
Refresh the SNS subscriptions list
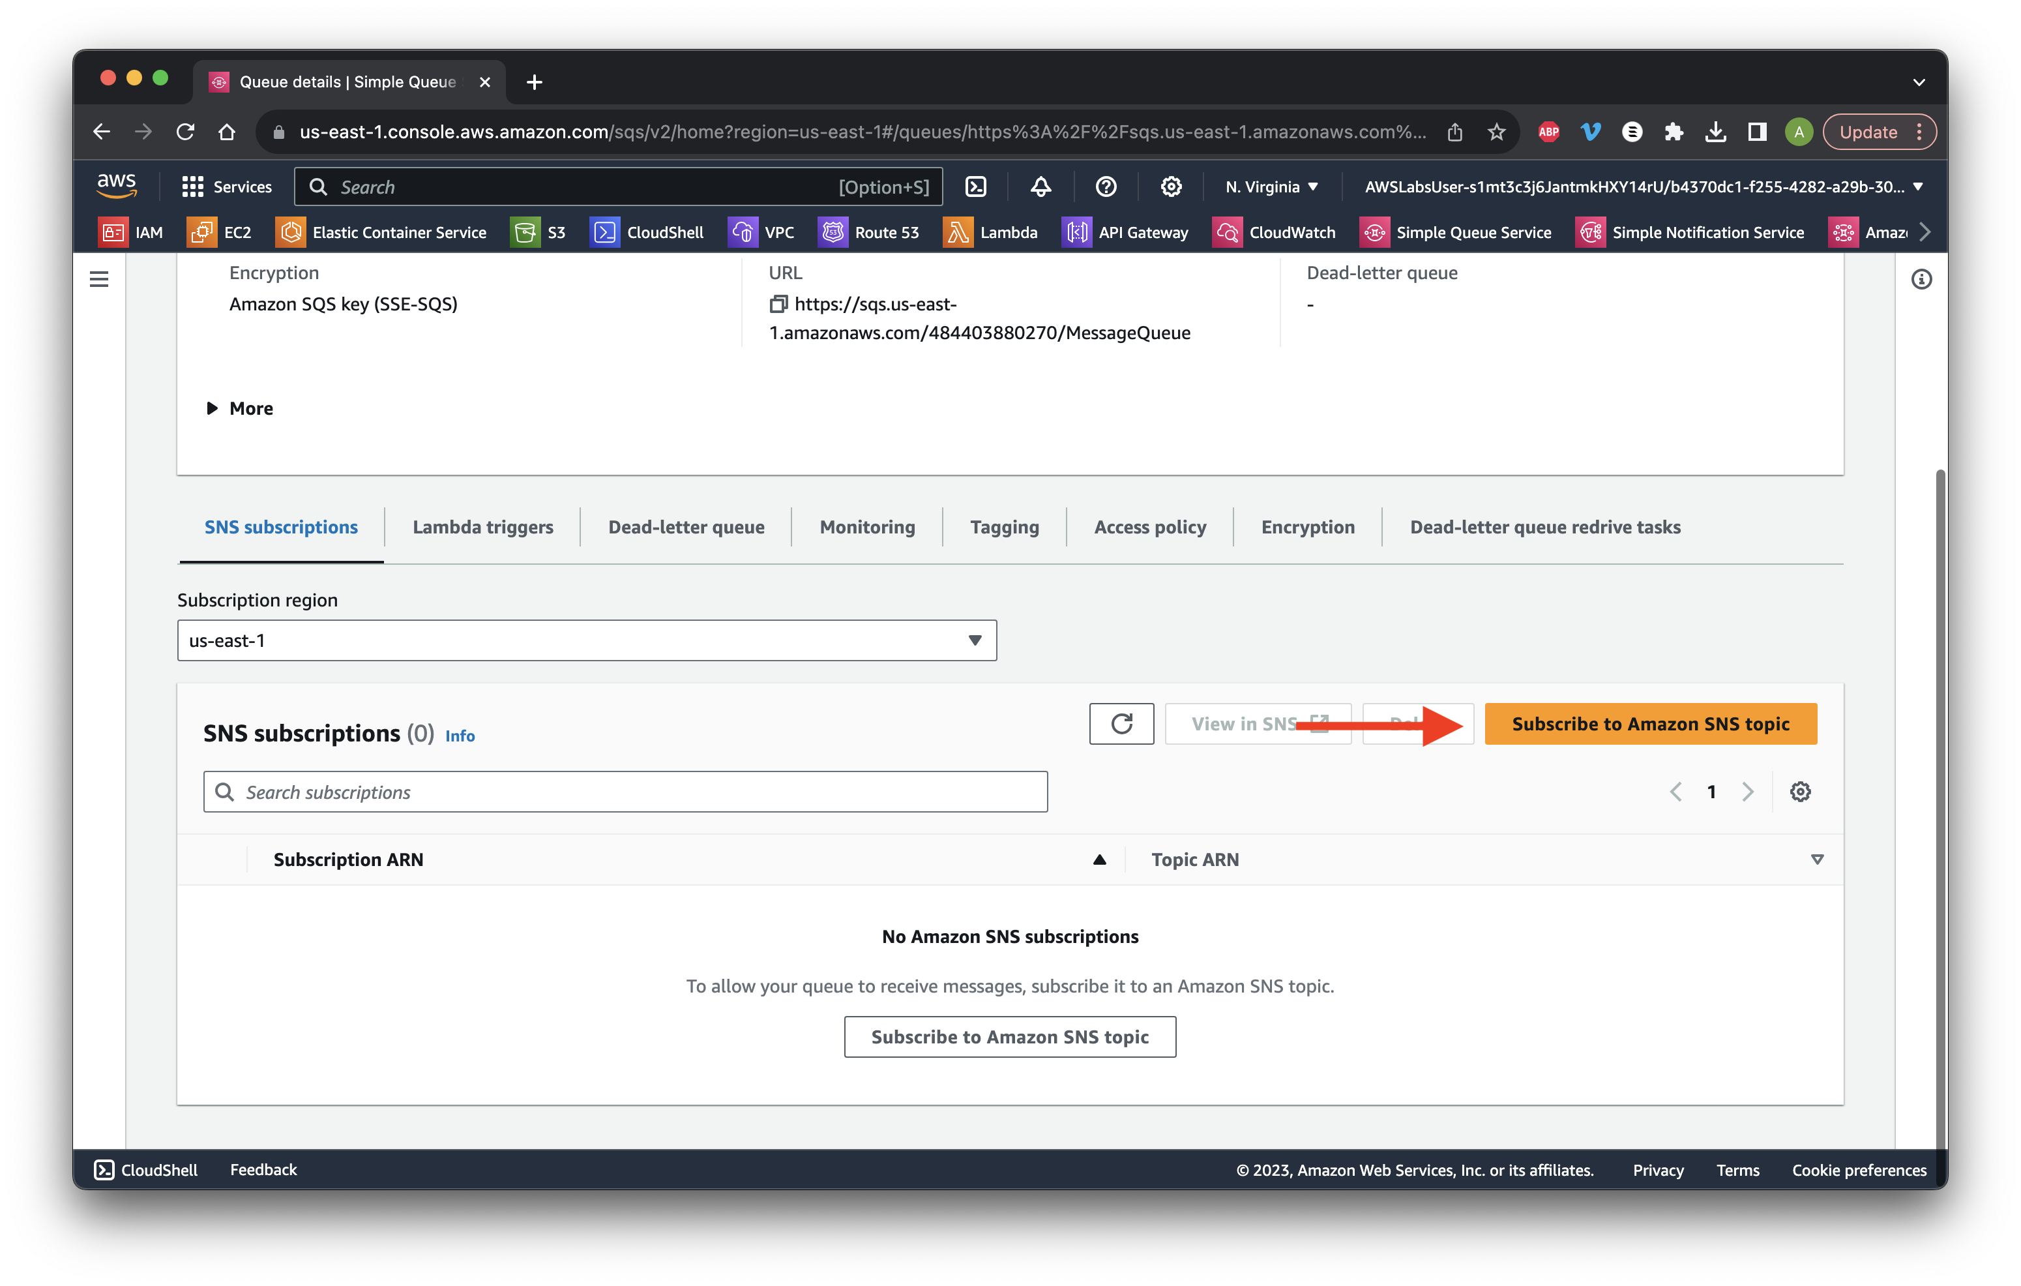coord(1121,724)
